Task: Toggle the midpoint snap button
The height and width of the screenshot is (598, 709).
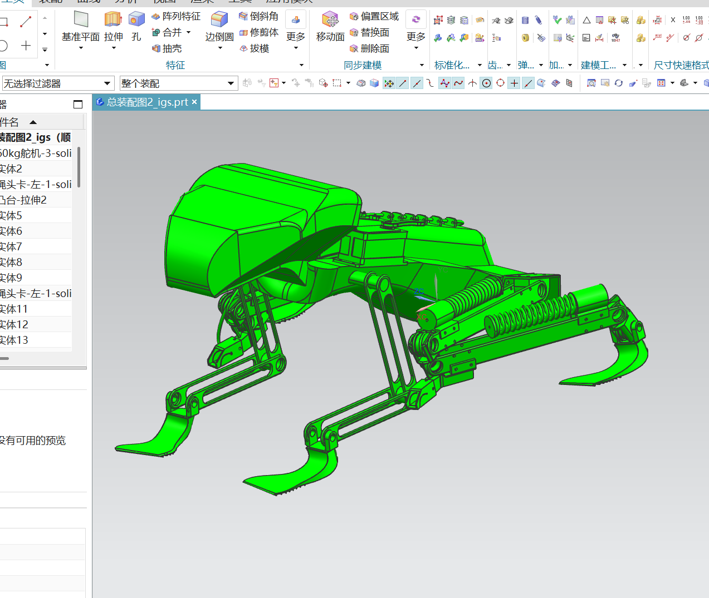Action: [x=417, y=83]
